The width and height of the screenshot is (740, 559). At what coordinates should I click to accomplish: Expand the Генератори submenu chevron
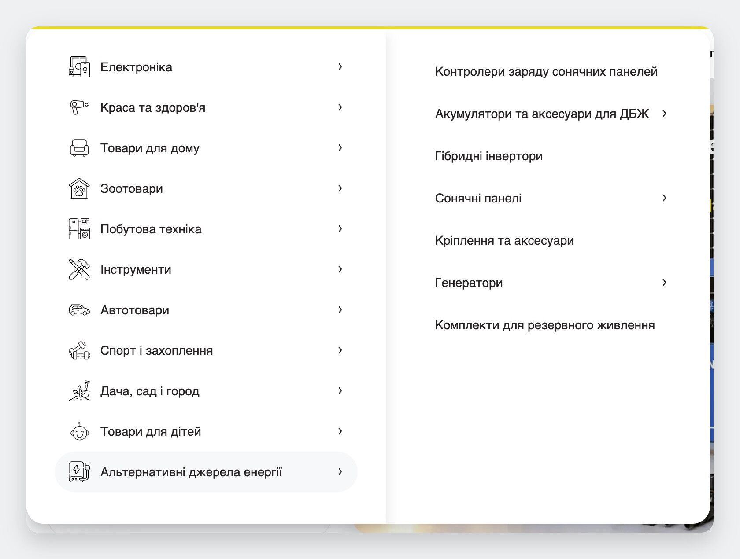click(x=664, y=283)
